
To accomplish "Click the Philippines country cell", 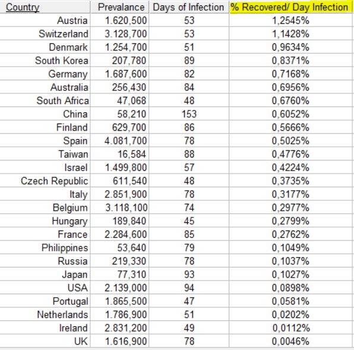I will click(65, 248).
